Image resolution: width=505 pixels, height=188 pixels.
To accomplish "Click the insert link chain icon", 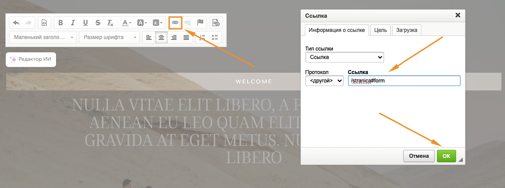I will [x=176, y=22].
